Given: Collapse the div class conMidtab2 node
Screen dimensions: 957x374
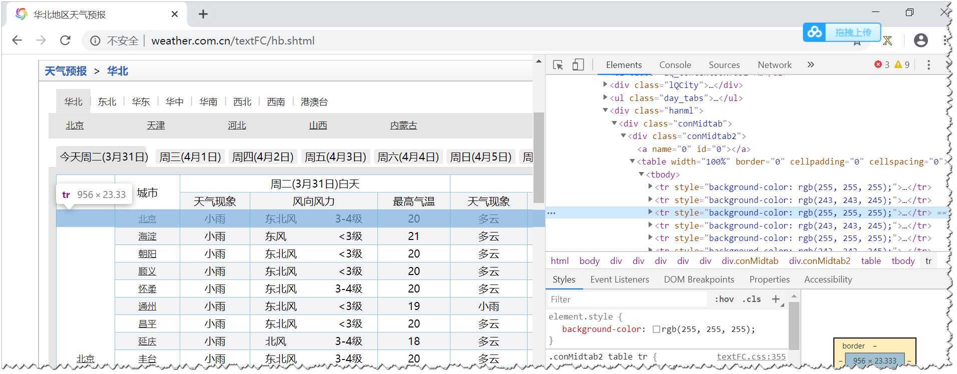Looking at the screenshot, I should click(x=623, y=135).
